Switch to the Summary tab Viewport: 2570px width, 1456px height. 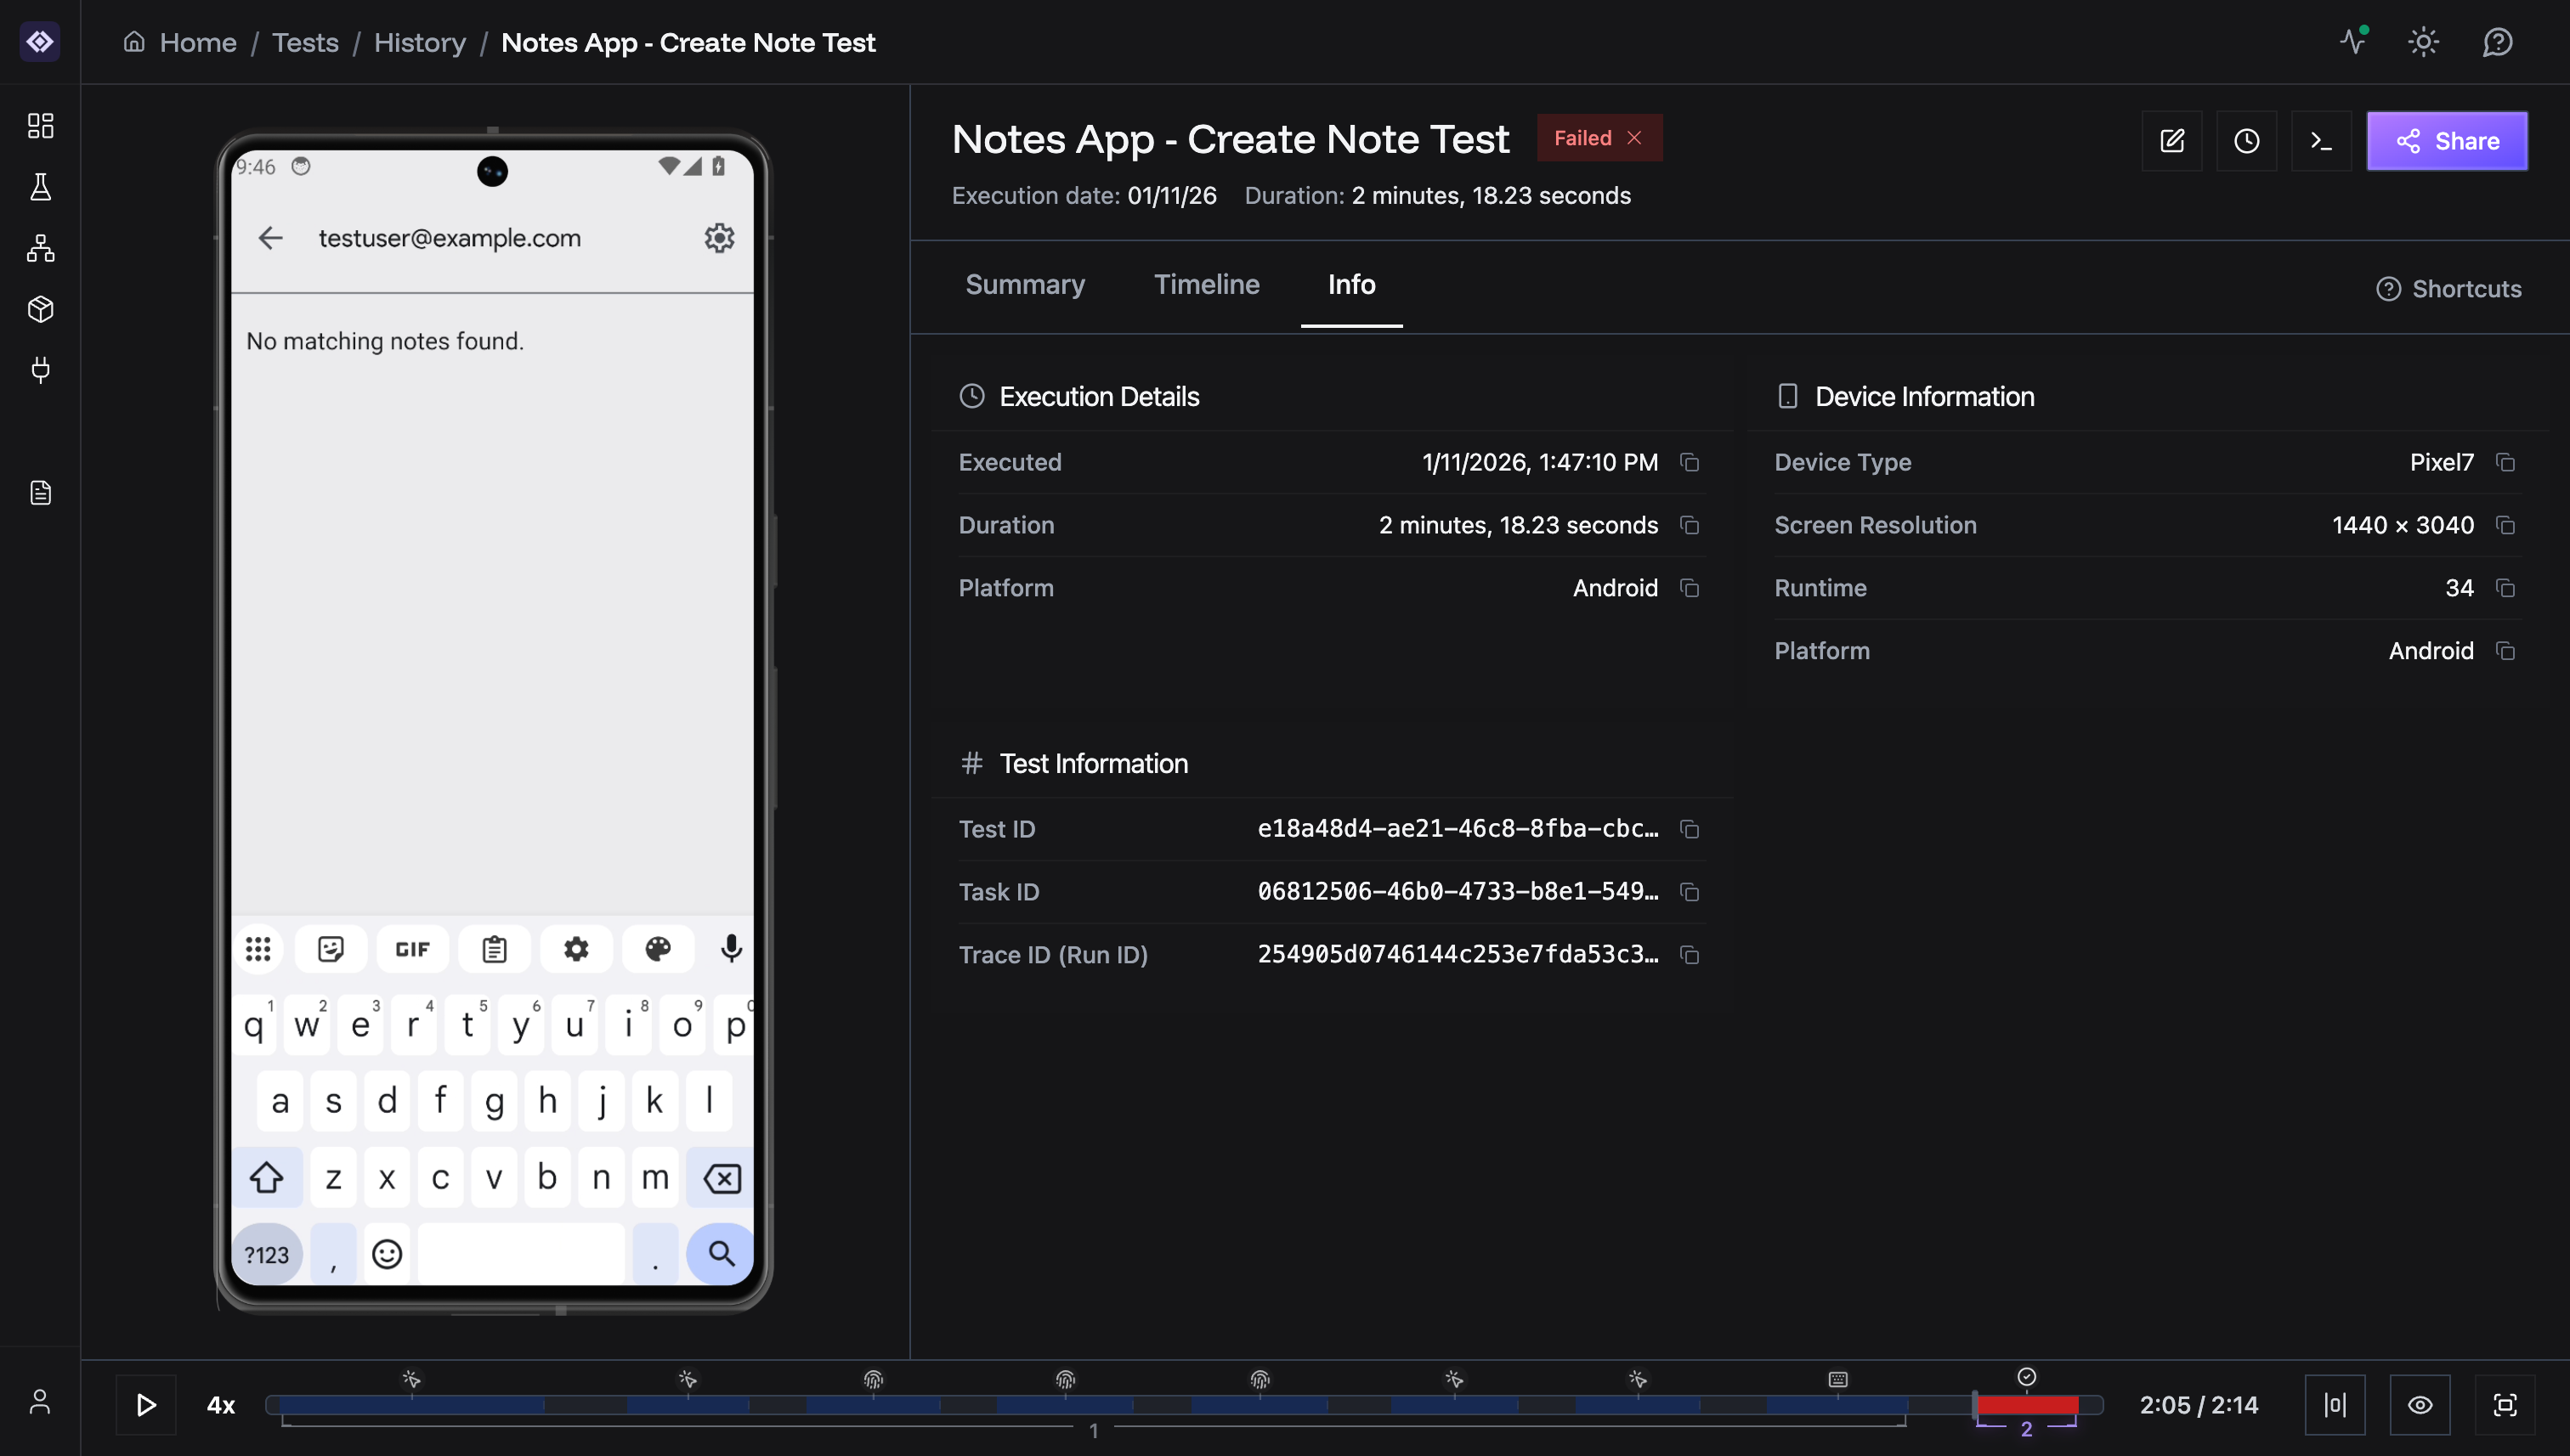pyautogui.click(x=1026, y=285)
